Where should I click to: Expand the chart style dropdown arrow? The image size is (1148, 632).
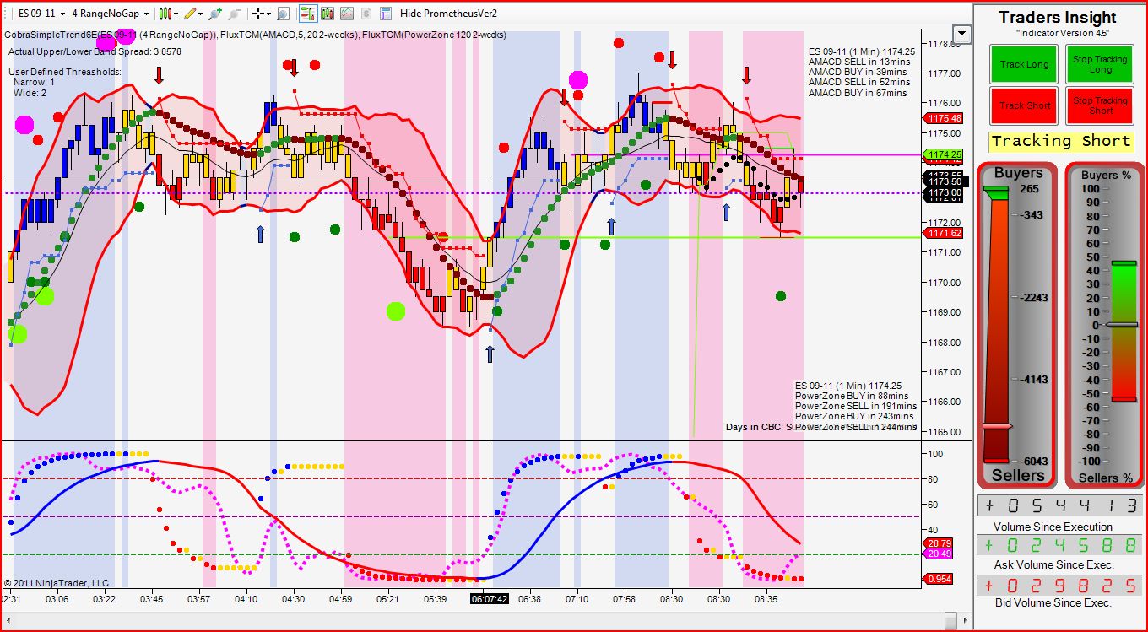pyautogui.click(x=176, y=14)
